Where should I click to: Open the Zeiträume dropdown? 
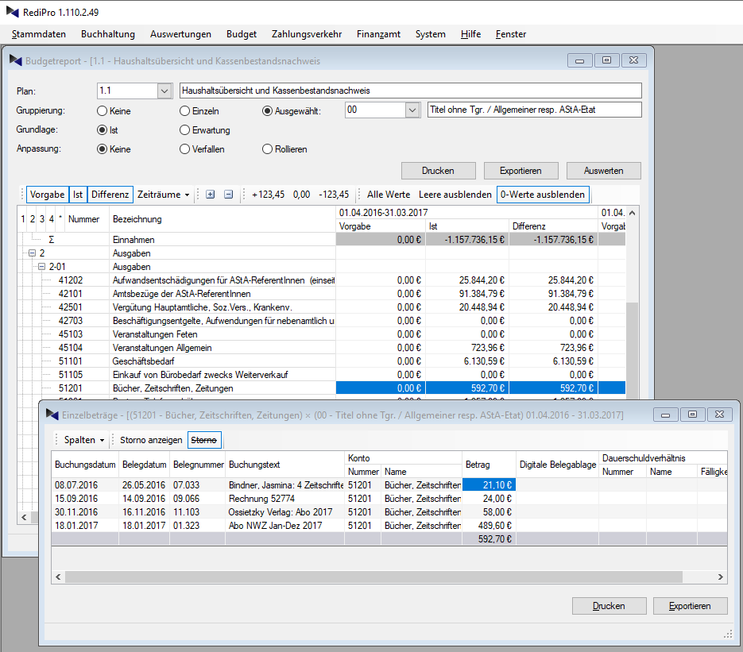pyautogui.click(x=164, y=195)
